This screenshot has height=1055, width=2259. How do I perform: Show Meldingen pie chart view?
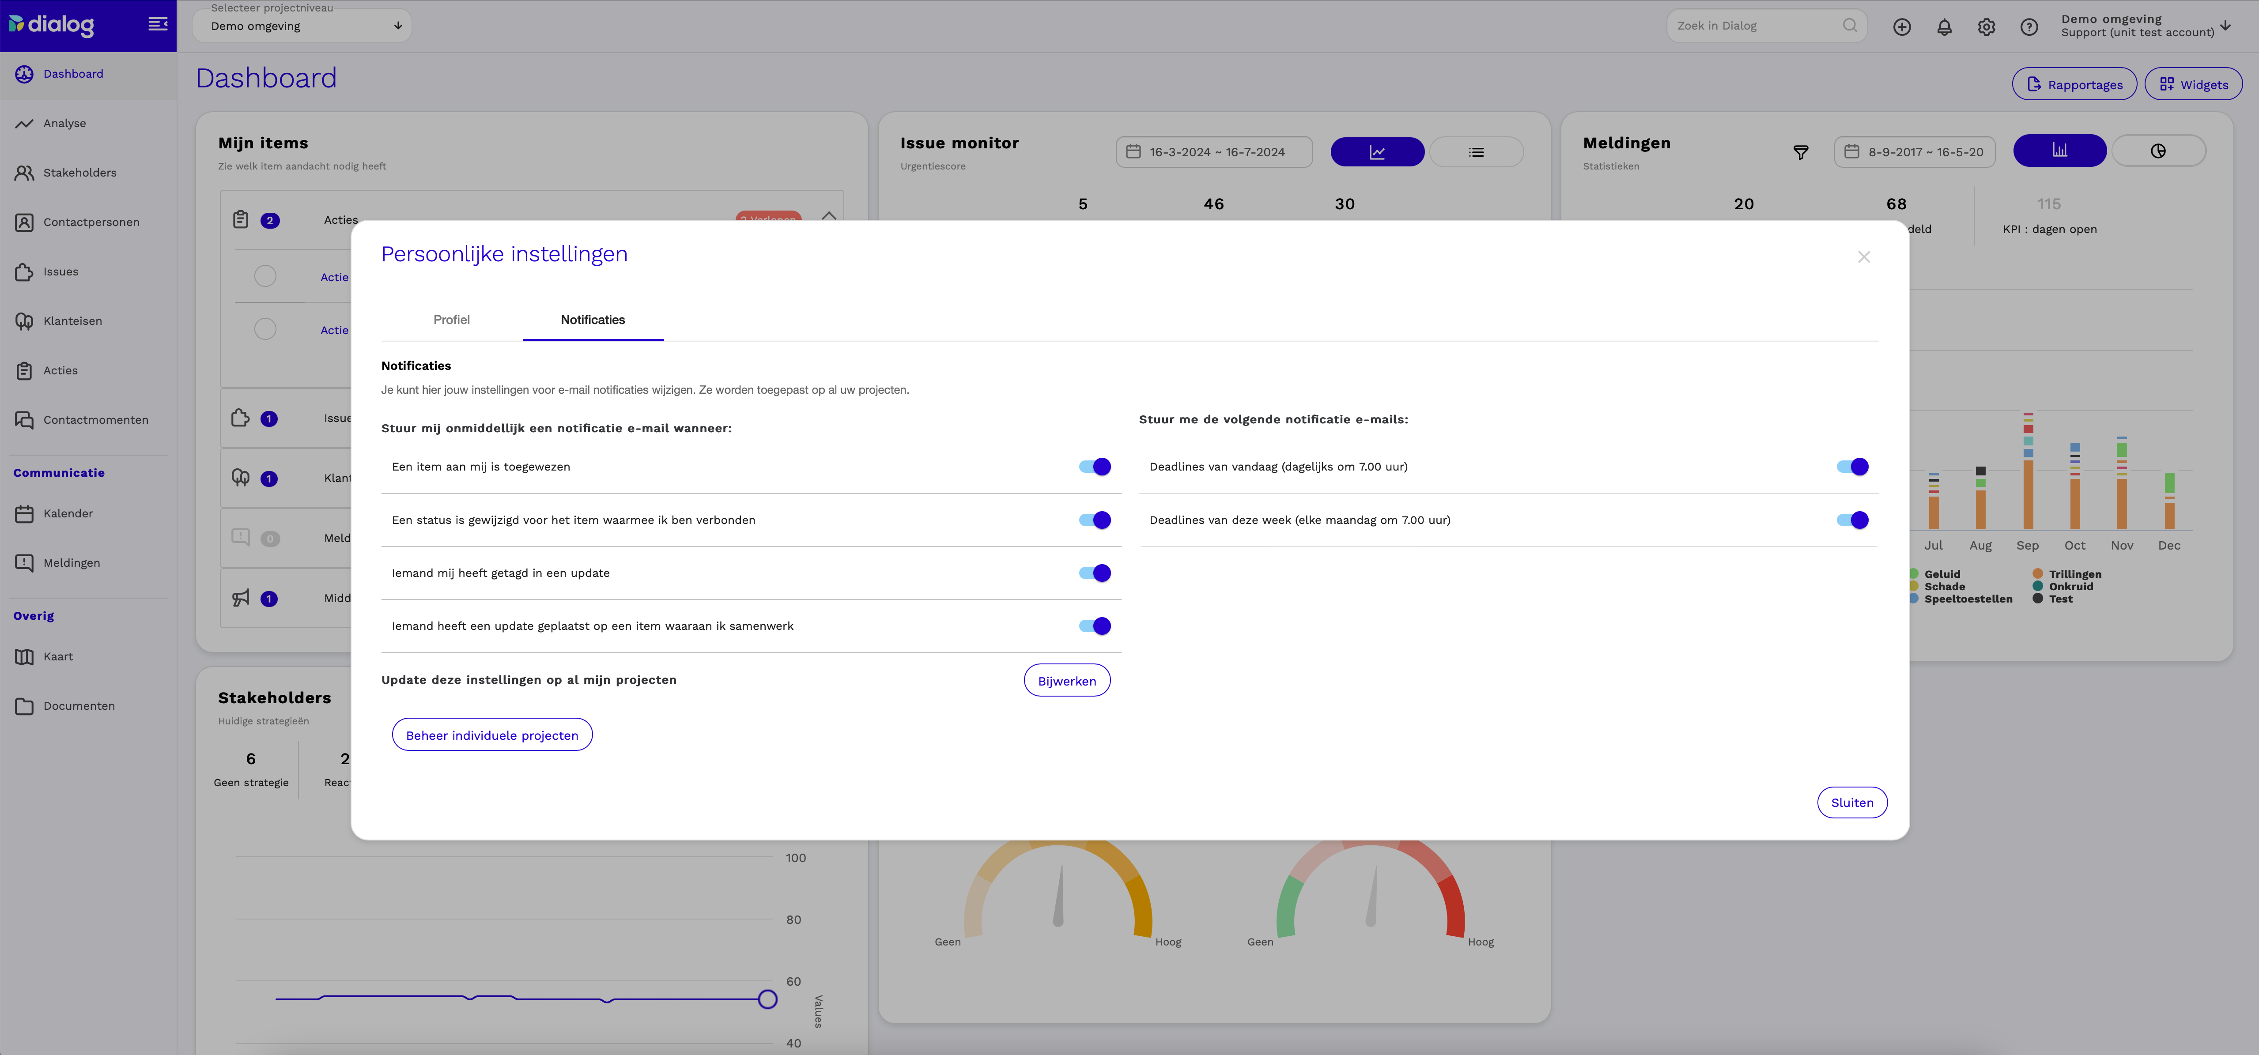tap(2158, 151)
